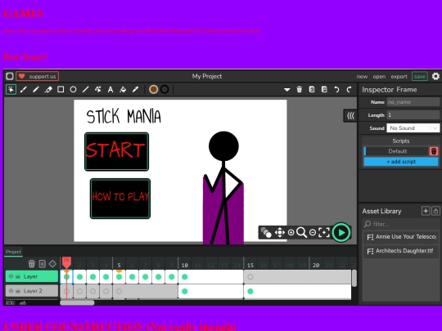Click the asset filter field

401,224
